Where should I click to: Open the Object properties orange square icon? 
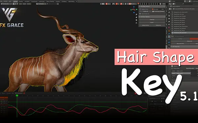click(x=169, y=31)
